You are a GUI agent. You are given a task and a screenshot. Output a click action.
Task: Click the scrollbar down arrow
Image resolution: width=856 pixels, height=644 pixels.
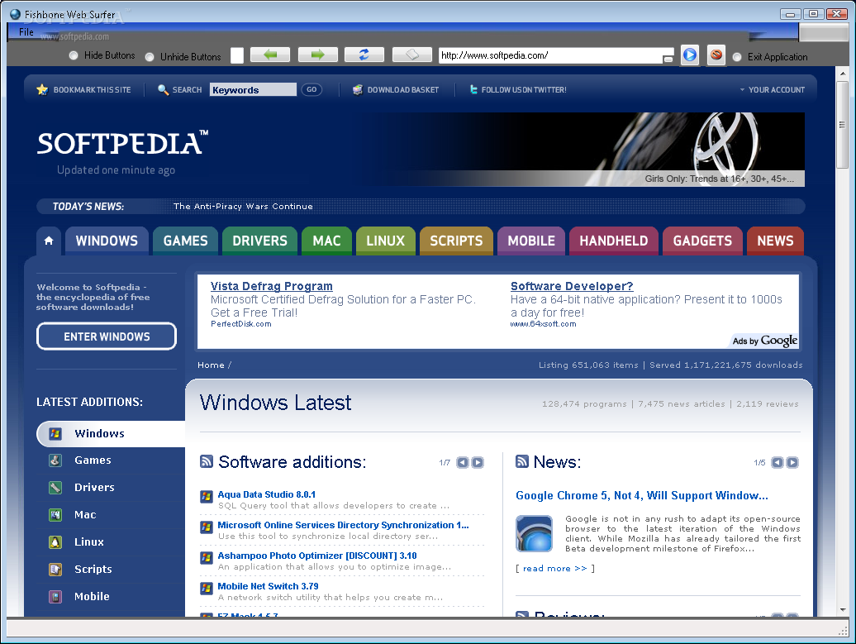click(842, 609)
